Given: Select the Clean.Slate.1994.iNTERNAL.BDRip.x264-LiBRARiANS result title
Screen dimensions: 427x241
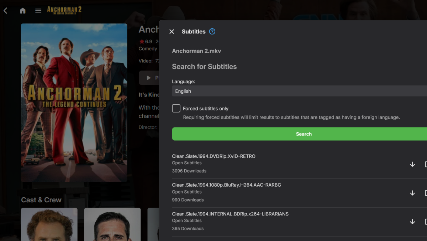Looking at the screenshot, I should click(230, 214).
